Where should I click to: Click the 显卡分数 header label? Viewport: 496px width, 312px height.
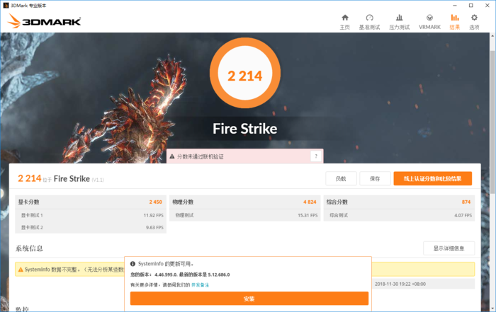pos(28,202)
